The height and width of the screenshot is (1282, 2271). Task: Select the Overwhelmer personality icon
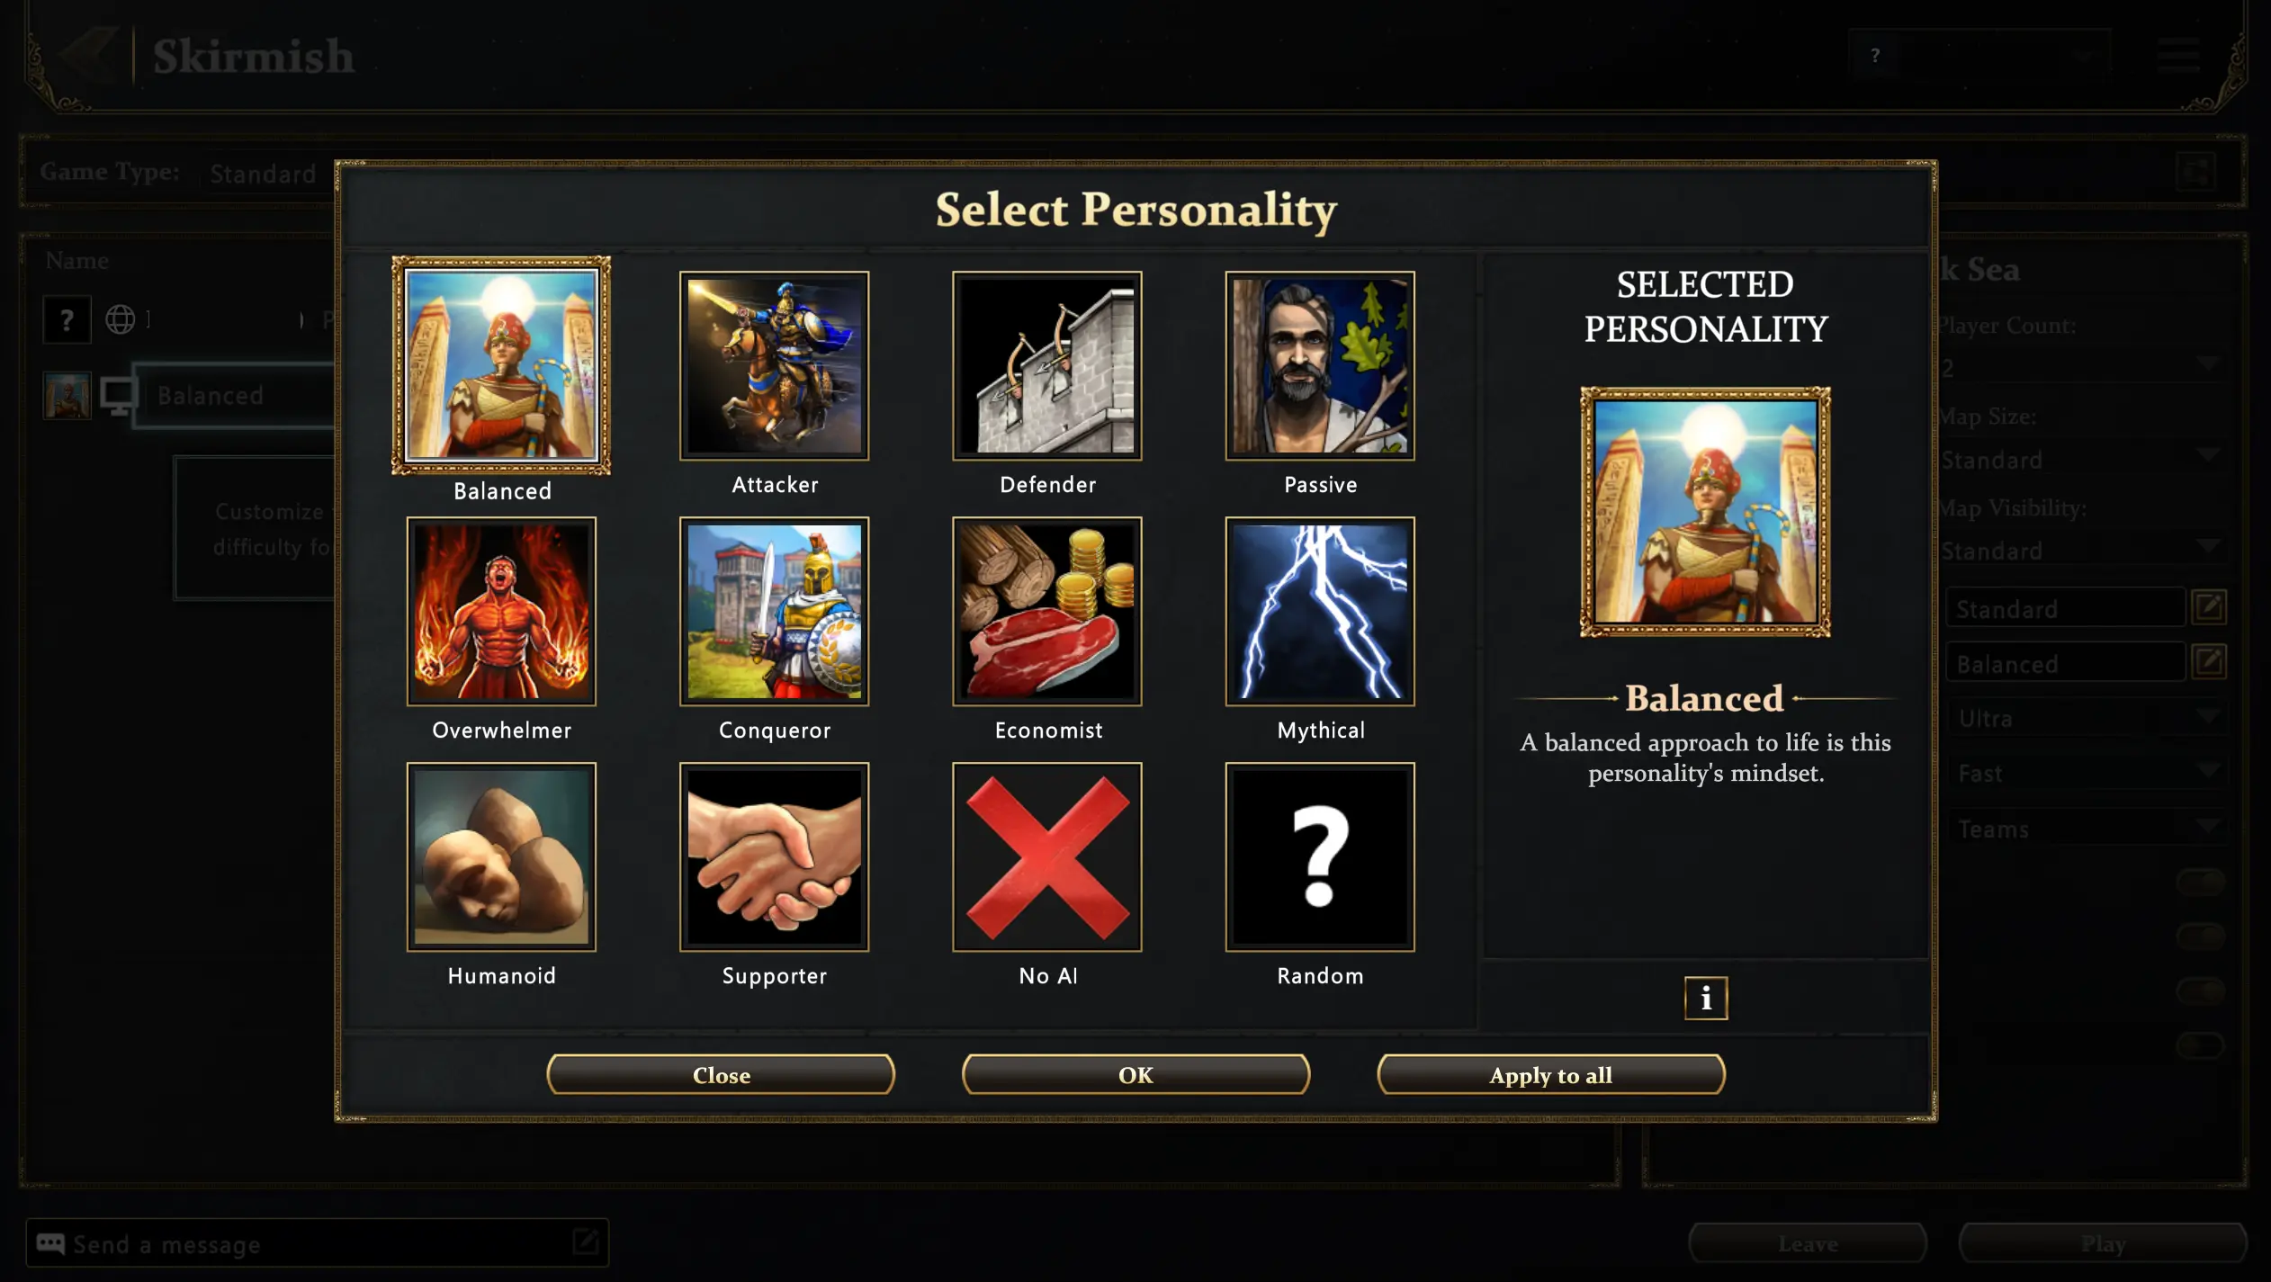coord(501,611)
